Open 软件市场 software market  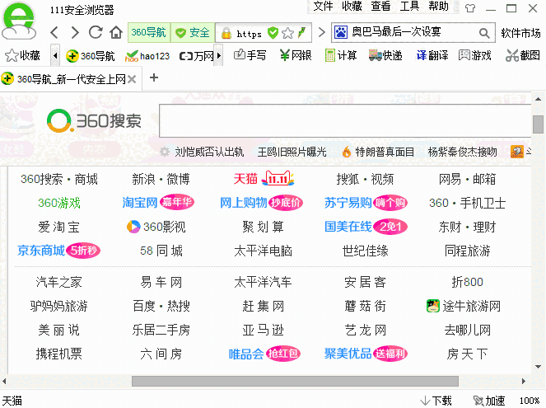[520, 33]
